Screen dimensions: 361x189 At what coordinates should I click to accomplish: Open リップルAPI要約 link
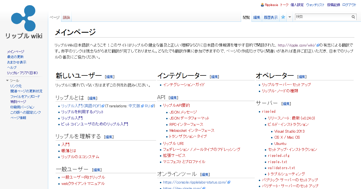click(x=176, y=105)
